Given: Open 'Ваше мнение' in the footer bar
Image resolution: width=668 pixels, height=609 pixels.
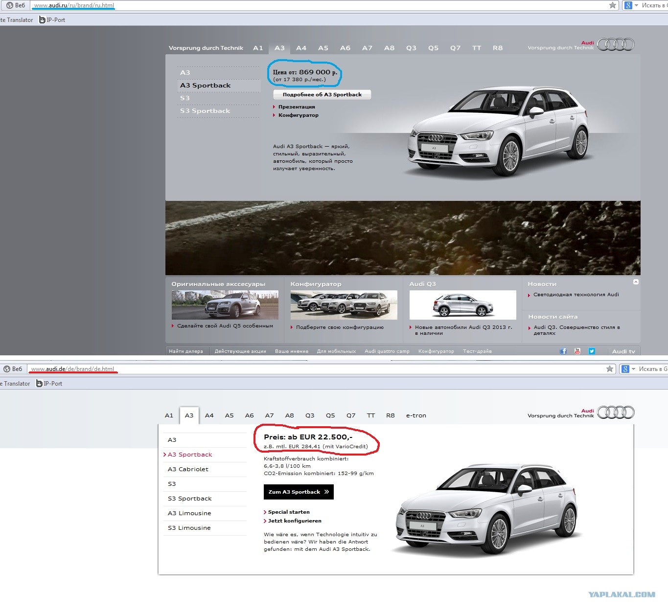Looking at the screenshot, I should pos(292,351).
